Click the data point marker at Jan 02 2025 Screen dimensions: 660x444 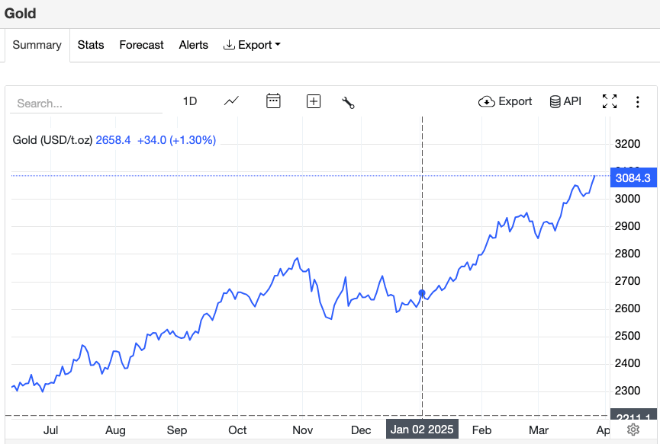click(x=422, y=293)
